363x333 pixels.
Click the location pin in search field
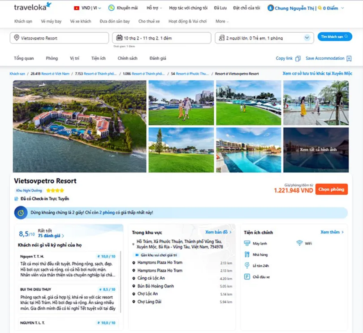pyautogui.click(x=17, y=38)
